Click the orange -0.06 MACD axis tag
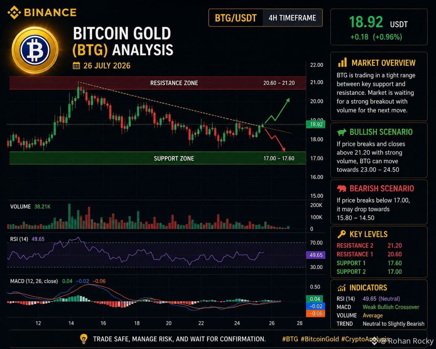The image size is (436, 349). [315, 314]
